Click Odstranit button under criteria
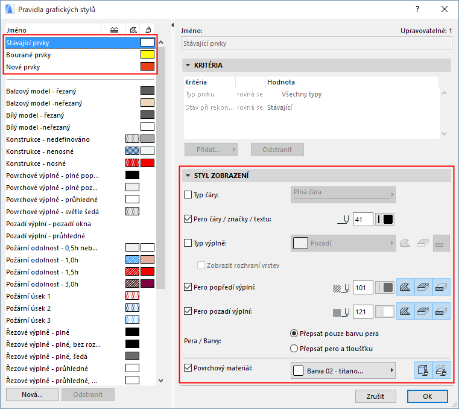Image resolution: width=459 pixels, height=409 pixels. click(277, 150)
